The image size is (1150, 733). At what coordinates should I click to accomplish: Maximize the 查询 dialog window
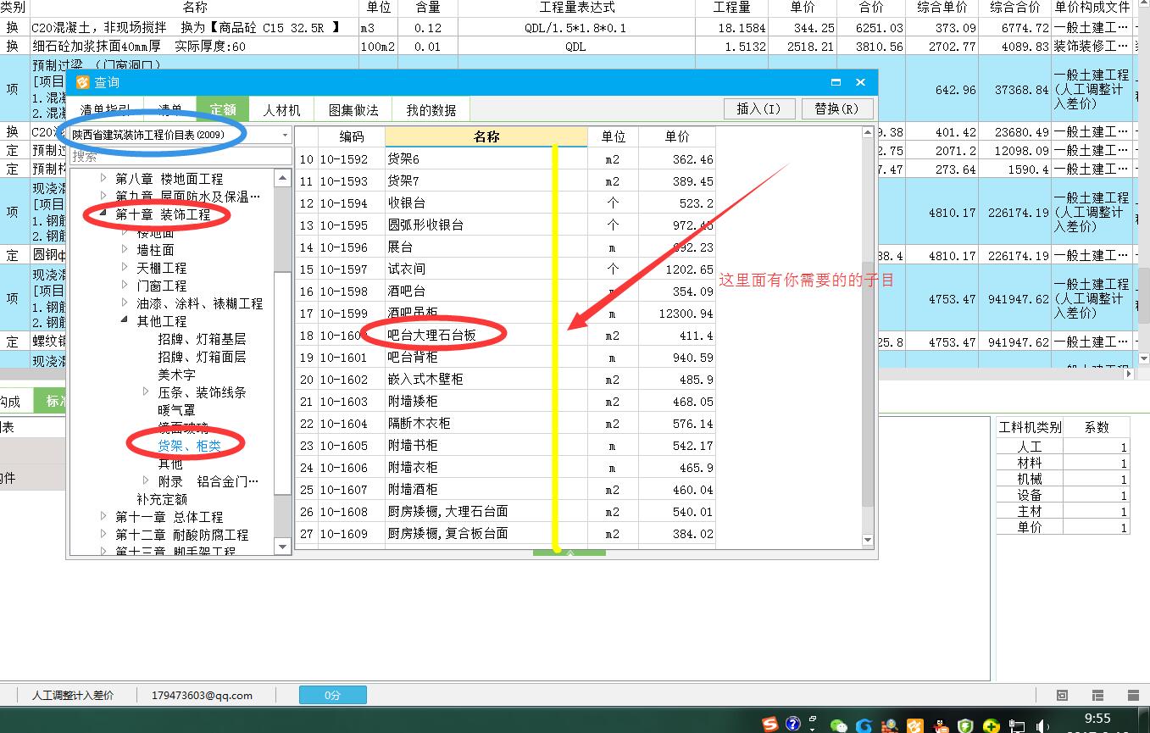tap(836, 82)
